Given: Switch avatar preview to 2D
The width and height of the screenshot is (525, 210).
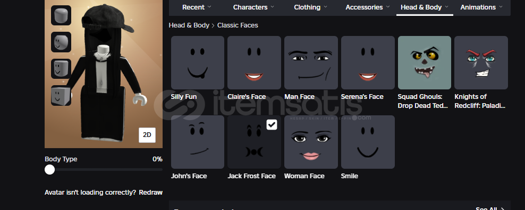Looking at the screenshot, I should 147,135.
